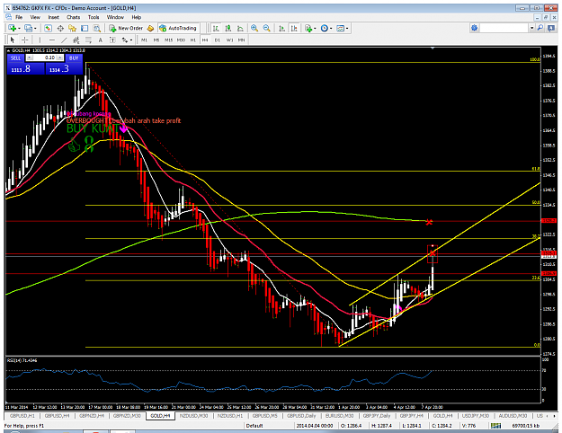Toggle chart shift icon
562x433 pixels.
coord(294,28)
